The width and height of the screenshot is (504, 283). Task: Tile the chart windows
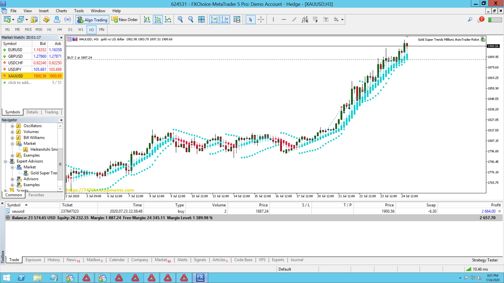coord(201,20)
